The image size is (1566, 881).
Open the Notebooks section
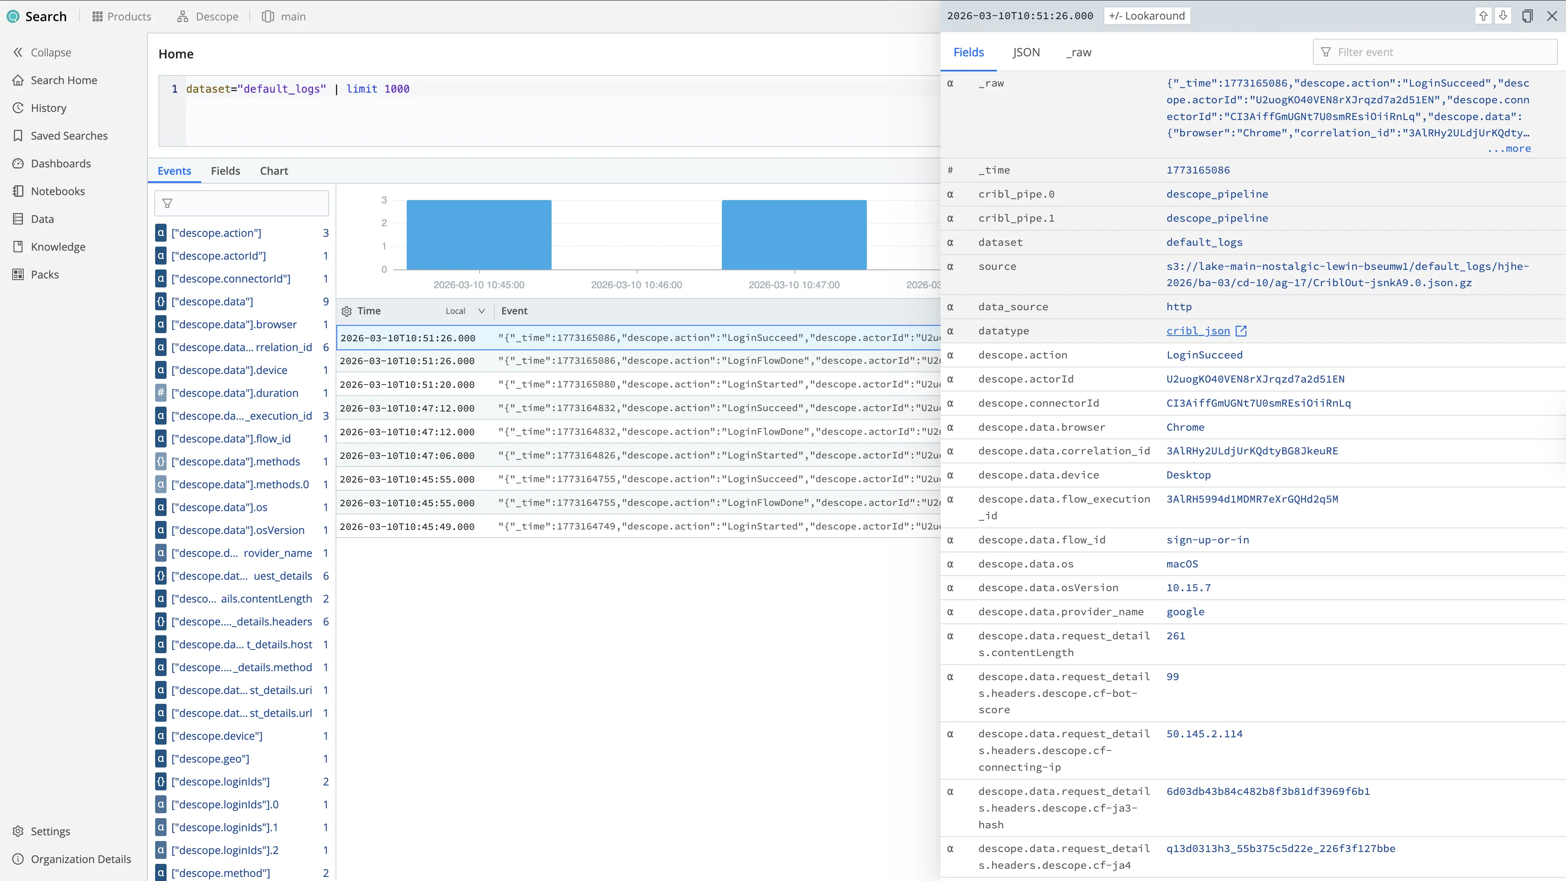click(58, 191)
